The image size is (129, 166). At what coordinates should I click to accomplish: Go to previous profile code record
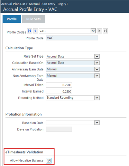tap(36, 31)
